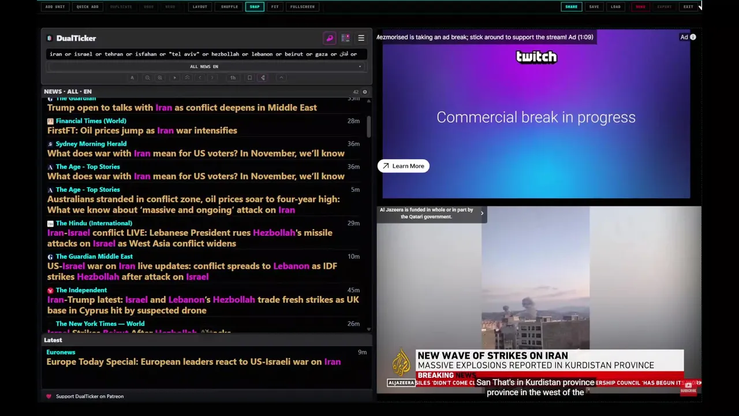The width and height of the screenshot is (739, 416).
Task: Open the DualTicker hamburger menu
Action: [x=361, y=38]
